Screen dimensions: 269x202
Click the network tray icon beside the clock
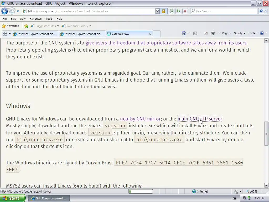250,198
